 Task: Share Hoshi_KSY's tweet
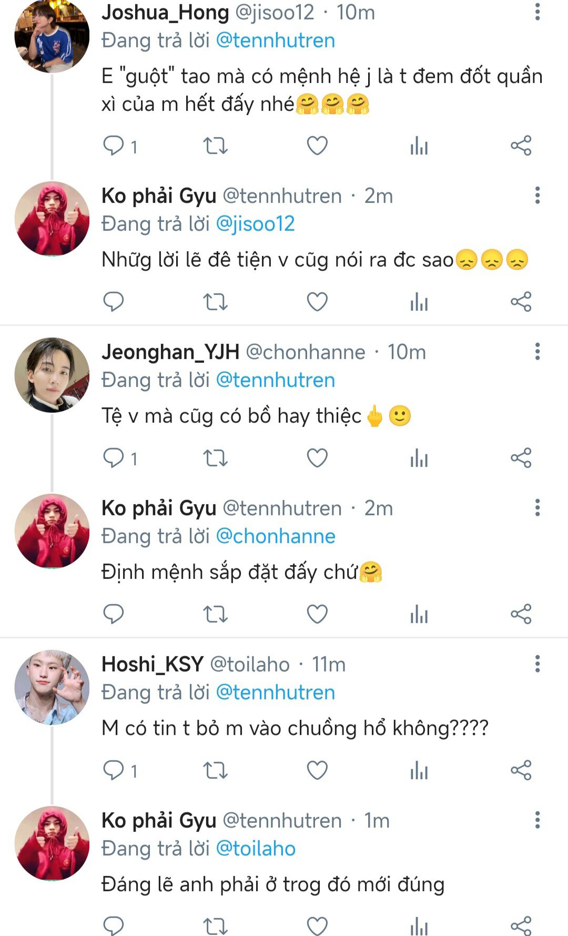point(521,770)
